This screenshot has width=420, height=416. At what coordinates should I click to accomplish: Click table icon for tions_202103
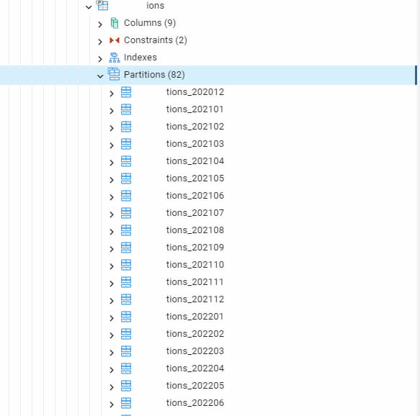tap(126, 144)
